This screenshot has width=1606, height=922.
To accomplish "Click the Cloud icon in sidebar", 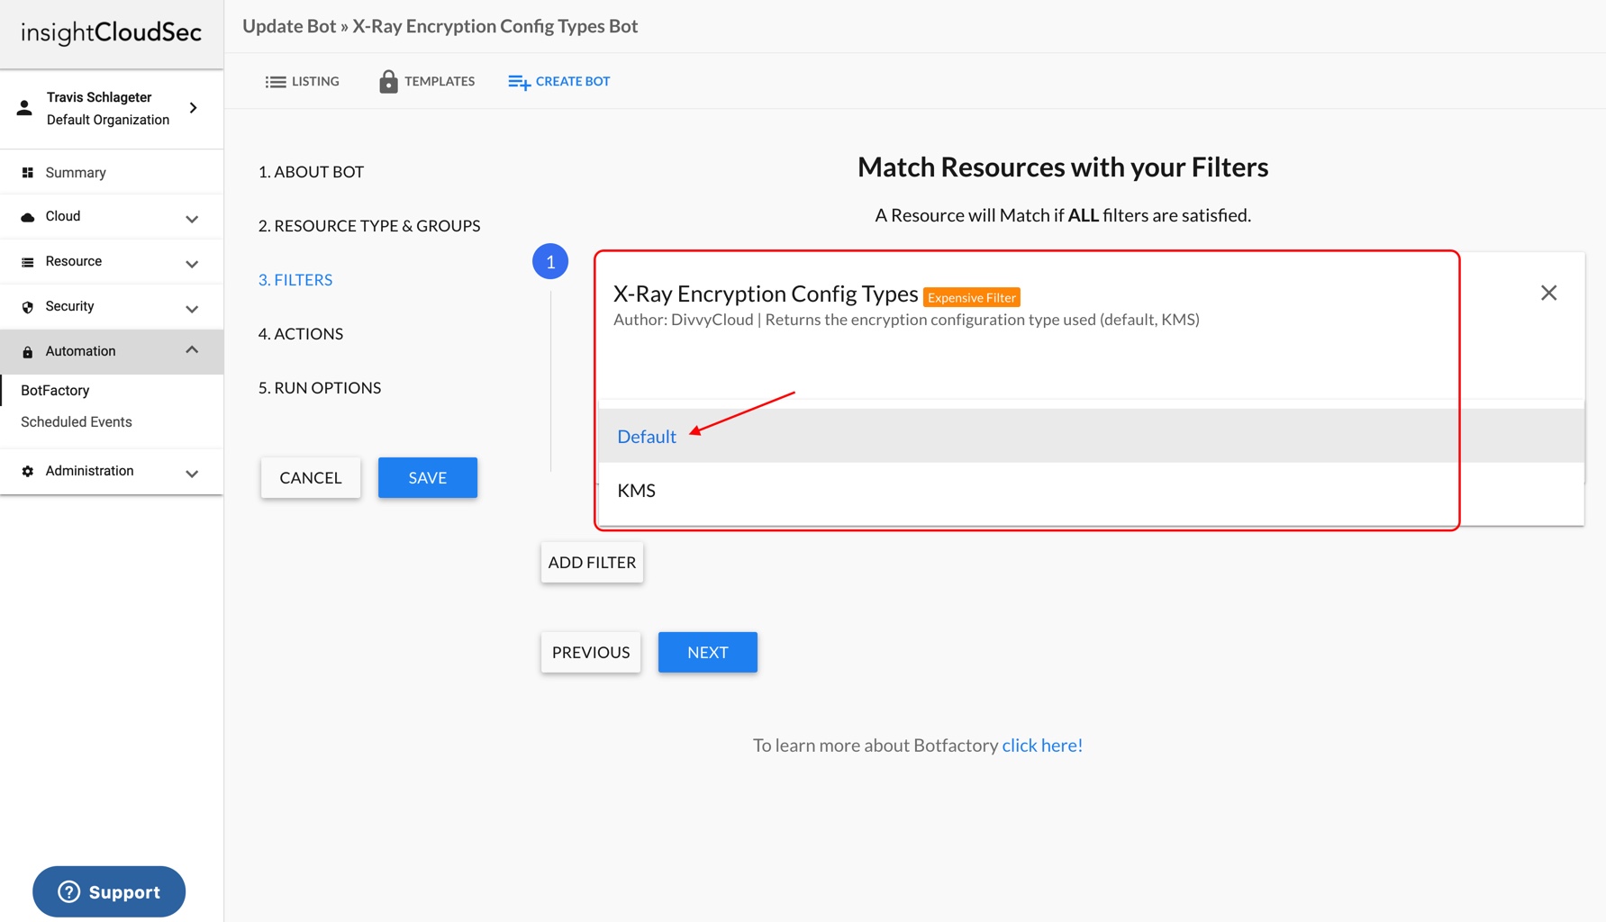I will click(28, 217).
